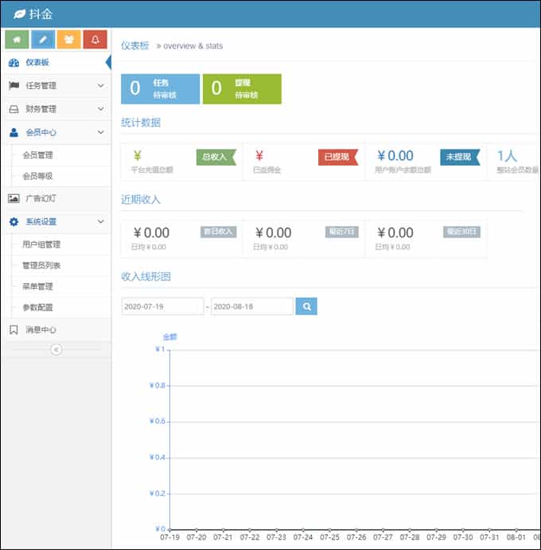The image size is (541, 550).
Task: Click the 最近7日 grey badge
Action: 342,232
